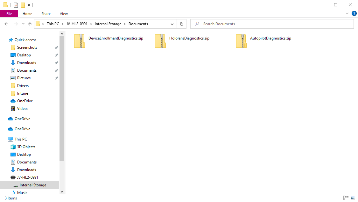Switch to Details view in status bar
The height and width of the screenshot is (202, 358).
pyautogui.click(x=346, y=198)
